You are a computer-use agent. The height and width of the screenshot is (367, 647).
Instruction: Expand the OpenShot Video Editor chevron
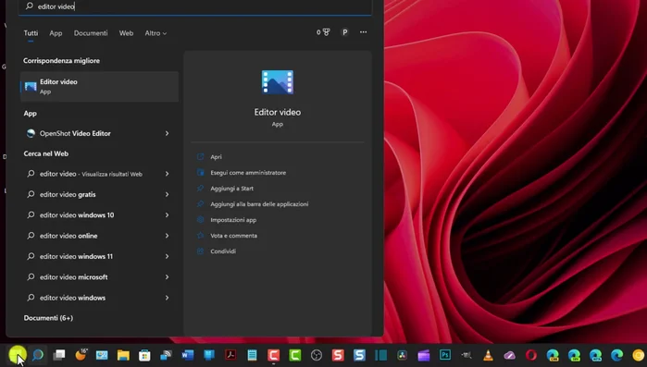168,133
